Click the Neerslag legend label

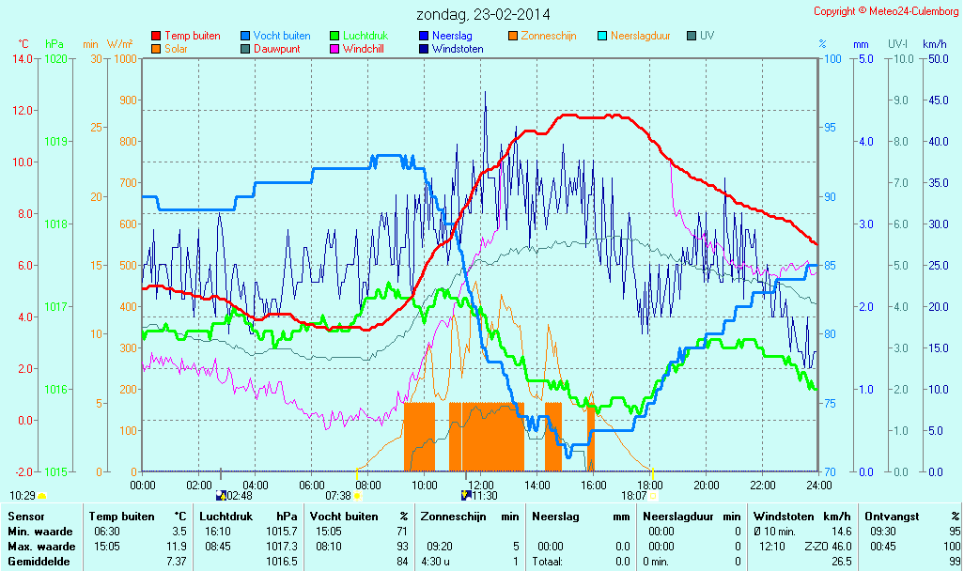tap(453, 36)
